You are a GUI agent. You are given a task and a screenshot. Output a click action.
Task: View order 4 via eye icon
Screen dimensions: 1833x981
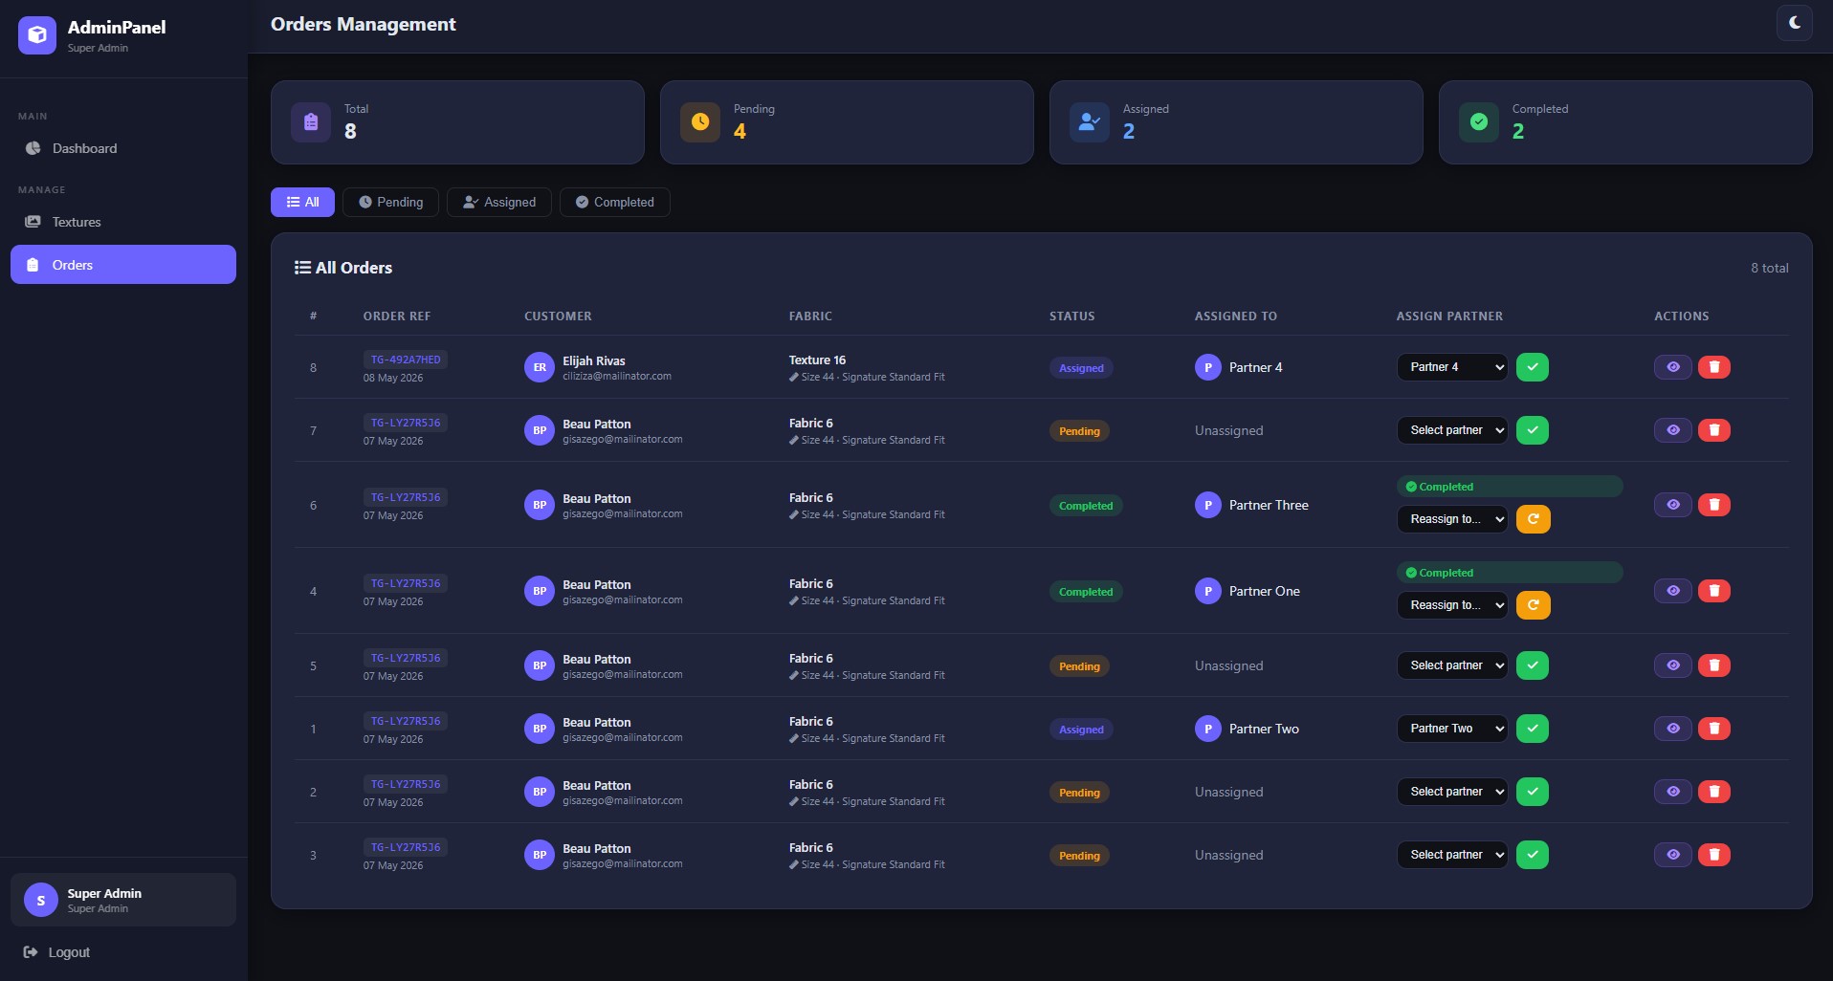pyautogui.click(x=1673, y=591)
